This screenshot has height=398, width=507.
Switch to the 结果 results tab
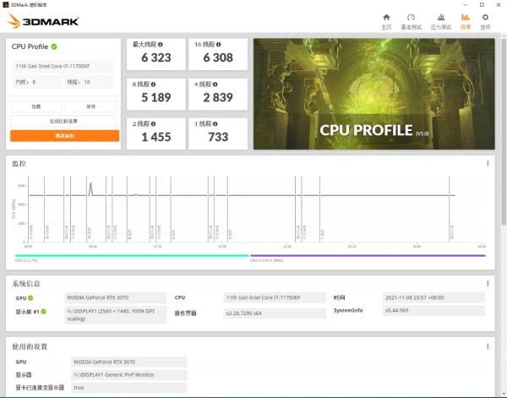[x=466, y=20]
